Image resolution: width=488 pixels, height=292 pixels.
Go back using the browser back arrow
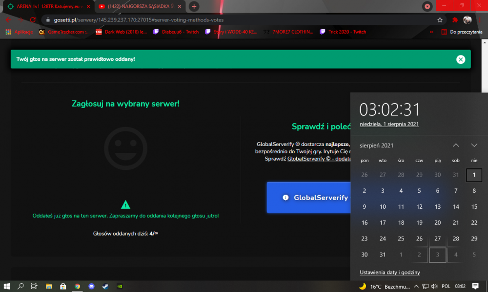point(8,20)
